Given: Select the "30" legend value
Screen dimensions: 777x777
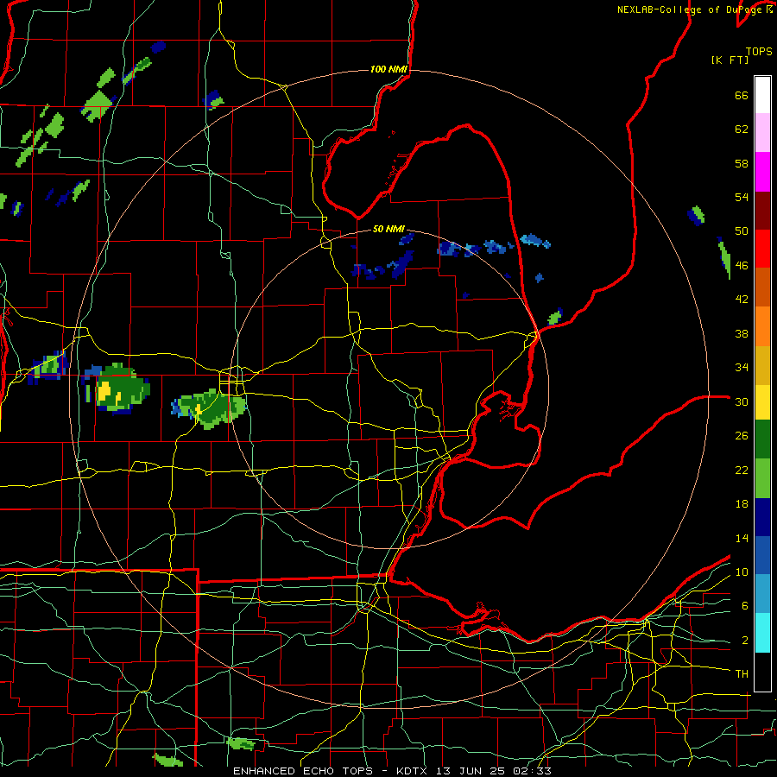Looking at the screenshot, I should pos(742,401).
